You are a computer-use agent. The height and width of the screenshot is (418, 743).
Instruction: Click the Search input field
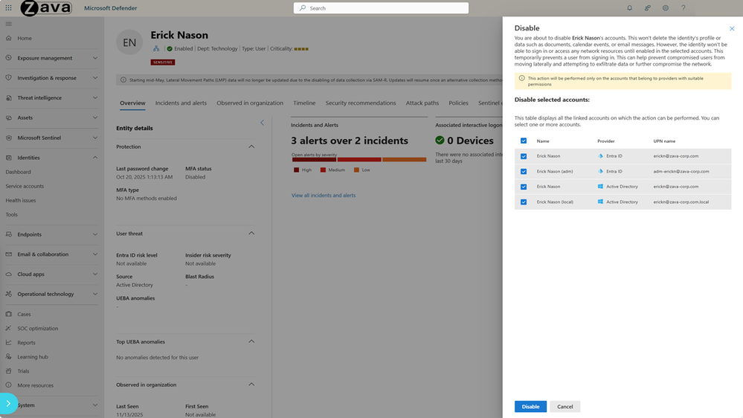tap(381, 8)
